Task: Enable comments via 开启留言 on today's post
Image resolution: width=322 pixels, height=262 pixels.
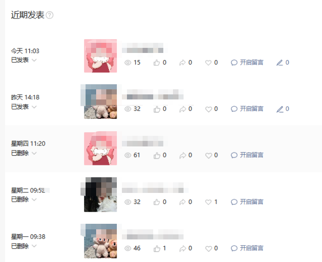Action: pyautogui.click(x=247, y=63)
